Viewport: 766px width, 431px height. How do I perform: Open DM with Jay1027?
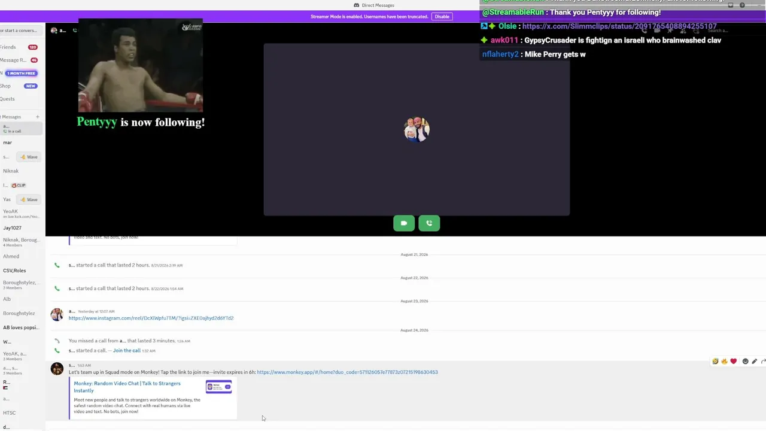[x=21, y=228]
